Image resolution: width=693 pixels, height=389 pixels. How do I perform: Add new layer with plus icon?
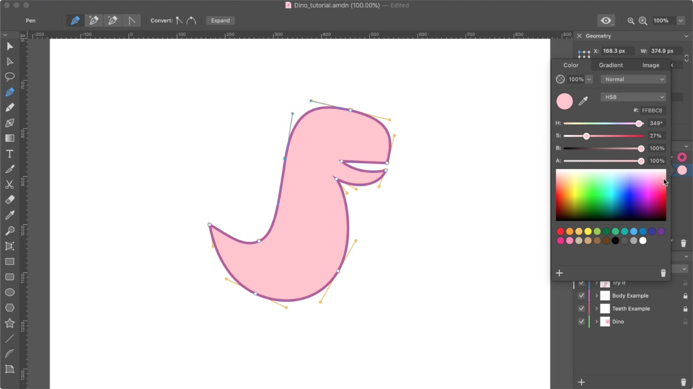coord(581,382)
